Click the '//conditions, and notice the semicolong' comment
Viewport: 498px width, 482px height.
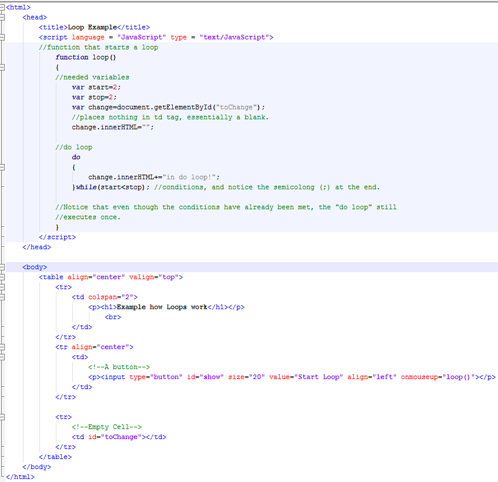267,188
